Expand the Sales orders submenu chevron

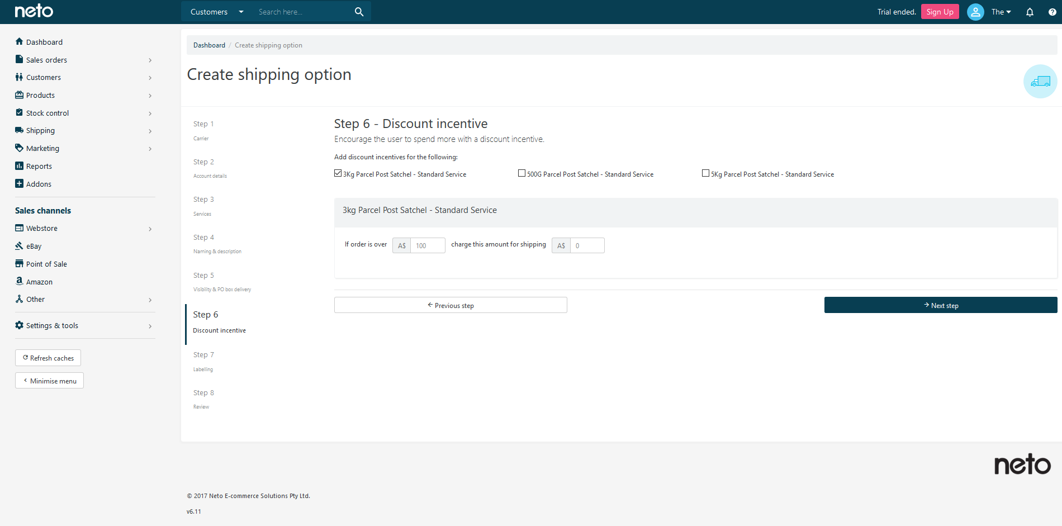coord(150,60)
